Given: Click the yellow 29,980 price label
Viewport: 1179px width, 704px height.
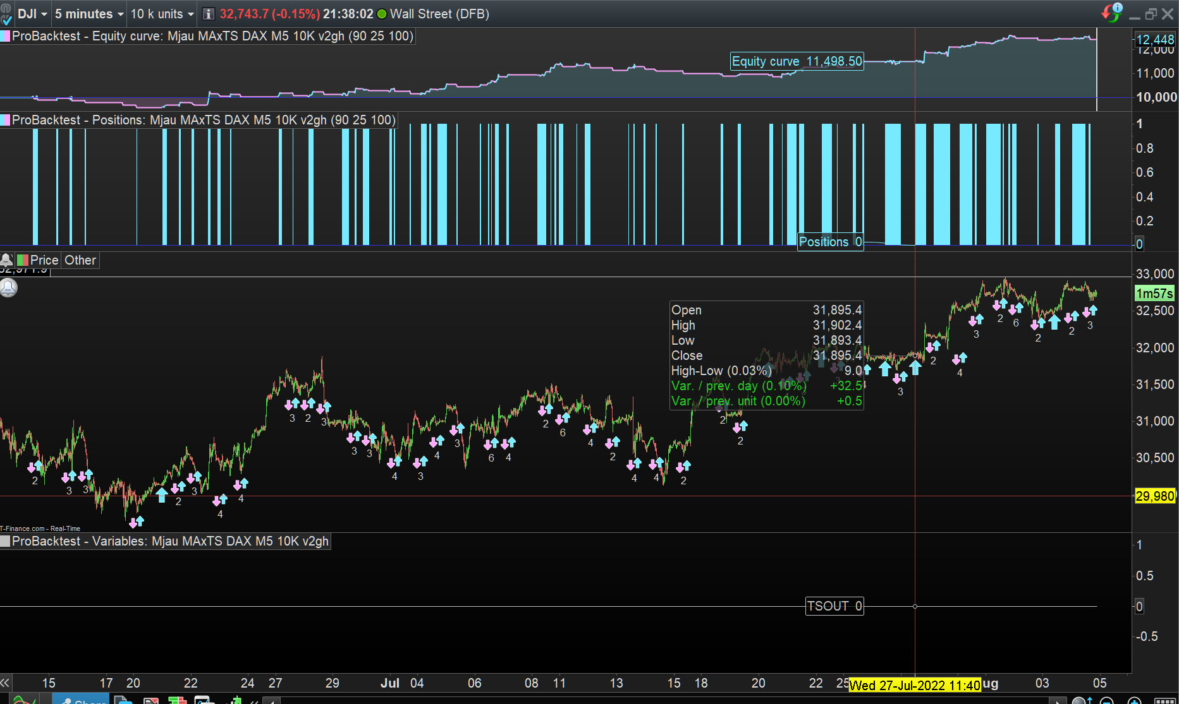Looking at the screenshot, I should click(1155, 496).
